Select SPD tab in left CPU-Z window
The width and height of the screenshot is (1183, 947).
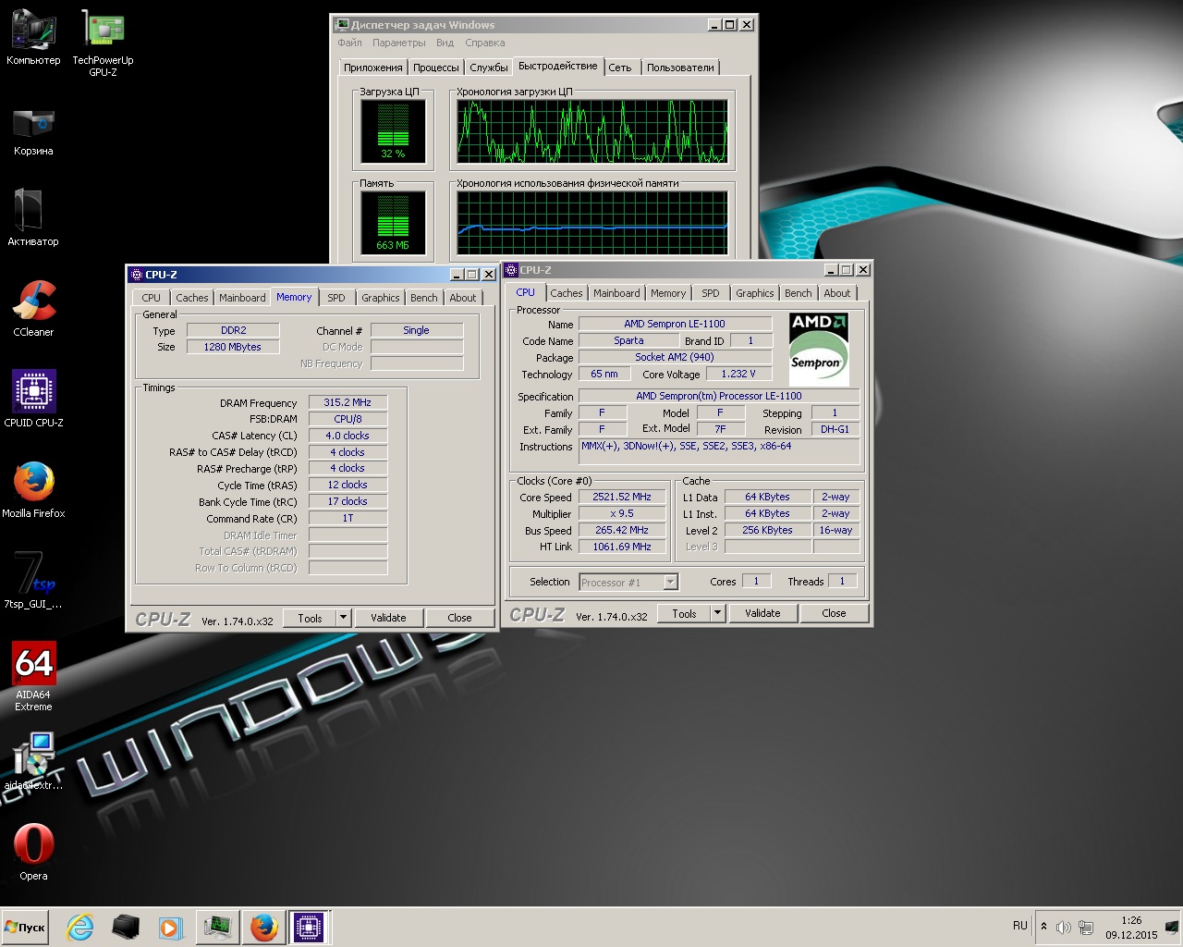pos(336,298)
